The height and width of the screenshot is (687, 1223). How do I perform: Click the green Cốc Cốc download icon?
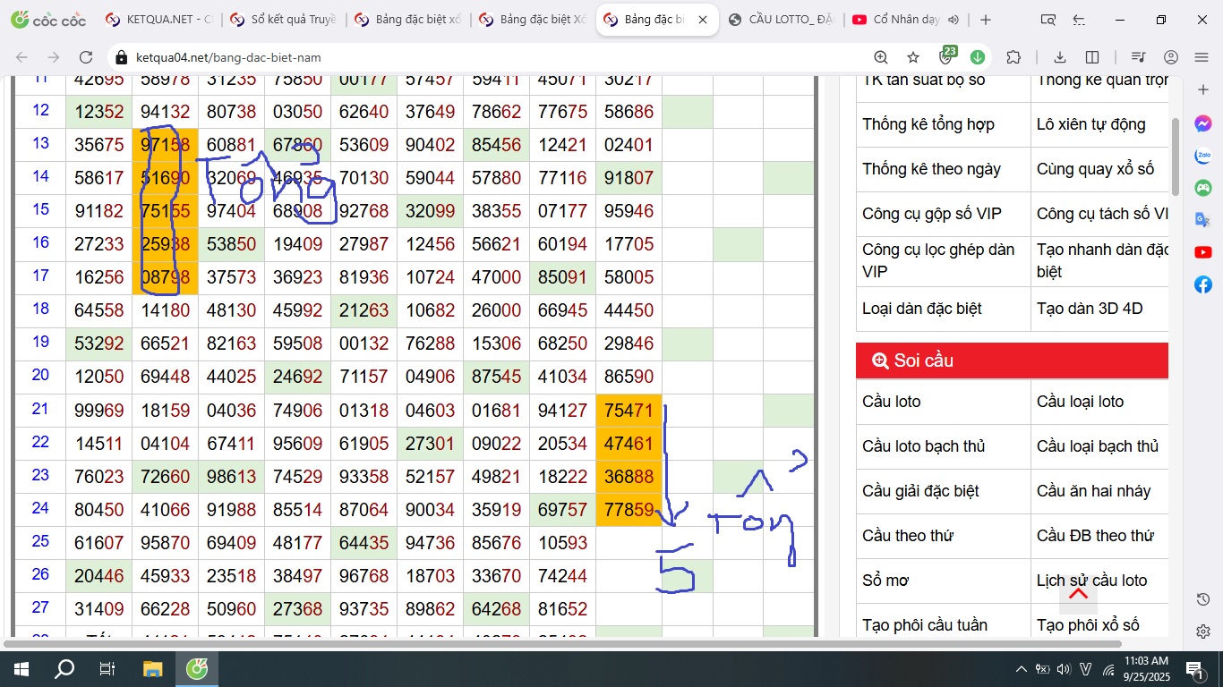978,57
